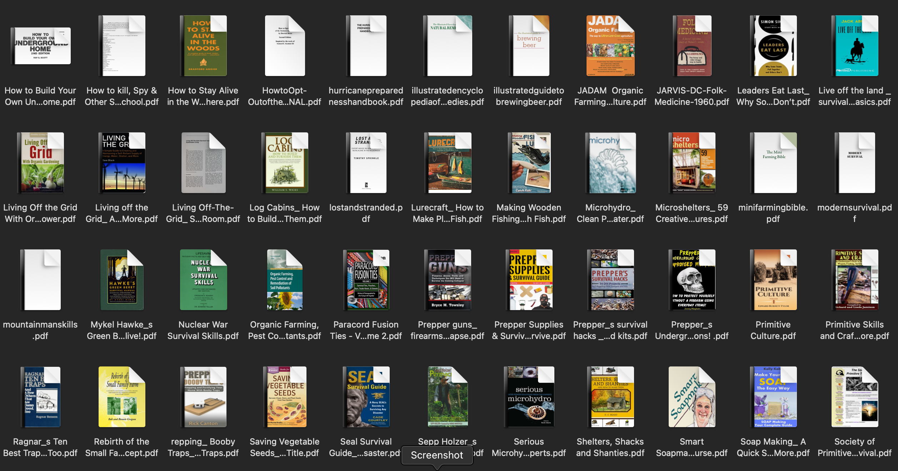Viewport: 898px width, 471px height.
Task: Select Prepper Supplies & Survival Guide icon
Action: 529,280
